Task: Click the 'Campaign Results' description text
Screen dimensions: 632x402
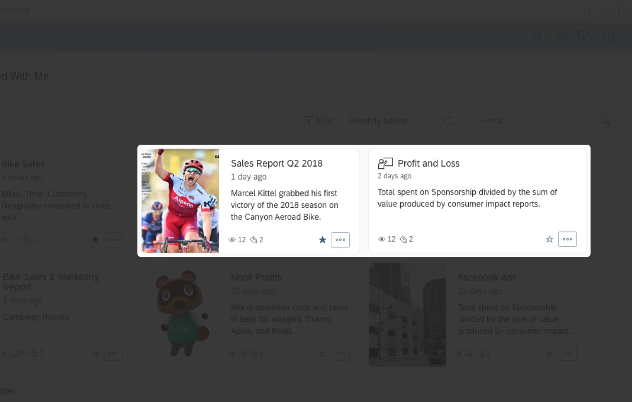Action: click(x=36, y=317)
